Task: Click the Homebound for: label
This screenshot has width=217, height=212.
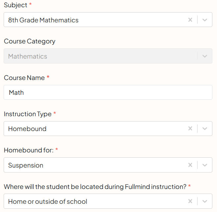Action: [29, 150]
